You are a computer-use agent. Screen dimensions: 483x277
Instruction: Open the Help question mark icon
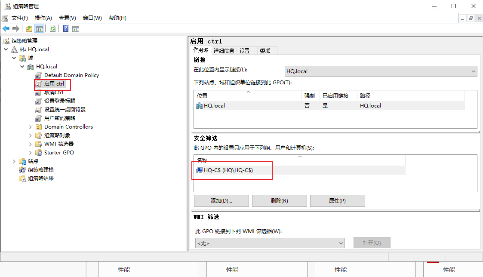click(66, 29)
